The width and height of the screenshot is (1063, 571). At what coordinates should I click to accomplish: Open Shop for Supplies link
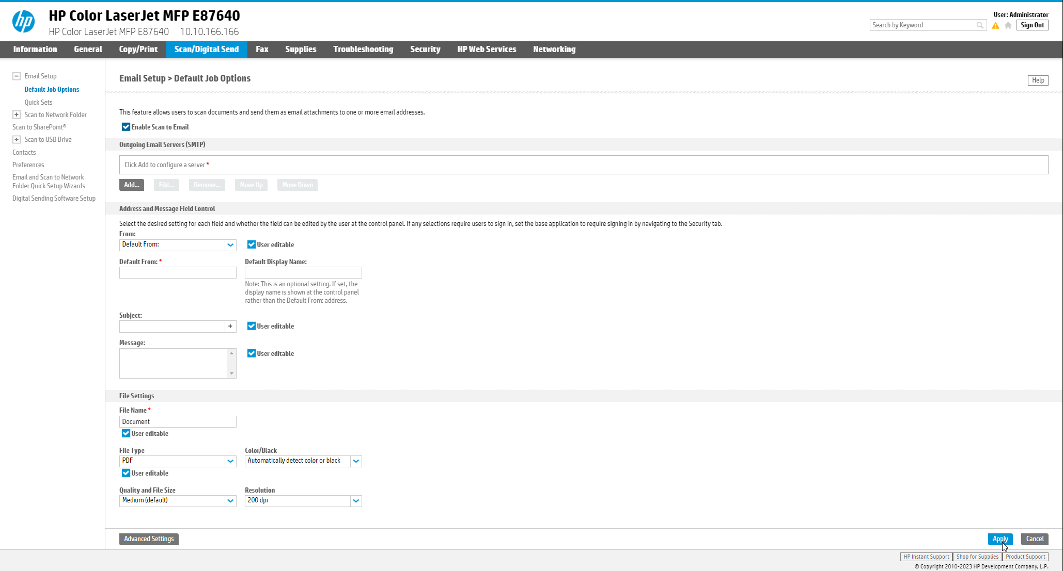(977, 557)
